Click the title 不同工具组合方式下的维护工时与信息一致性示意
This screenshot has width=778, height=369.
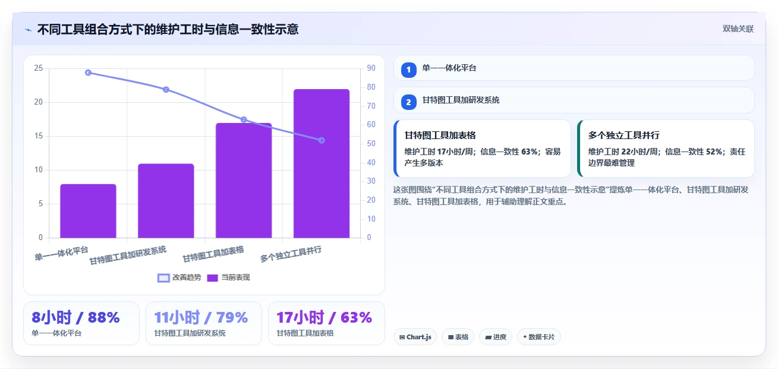pyautogui.click(x=168, y=29)
